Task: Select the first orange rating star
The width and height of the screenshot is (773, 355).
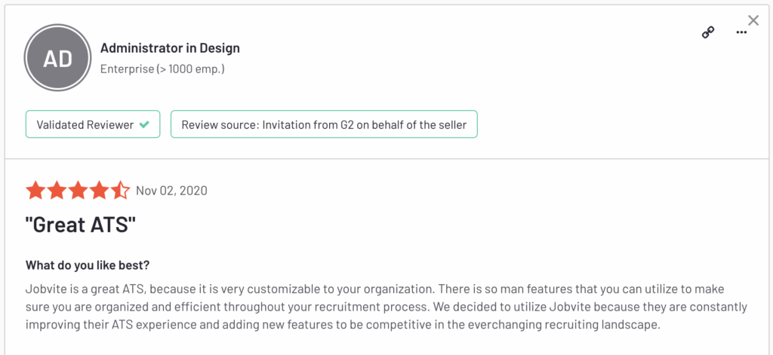Action: pyautogui.click(x=35, y=191)
